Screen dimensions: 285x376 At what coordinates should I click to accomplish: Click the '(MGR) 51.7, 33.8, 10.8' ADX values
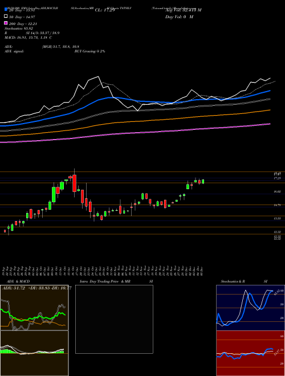coord(60,47)
